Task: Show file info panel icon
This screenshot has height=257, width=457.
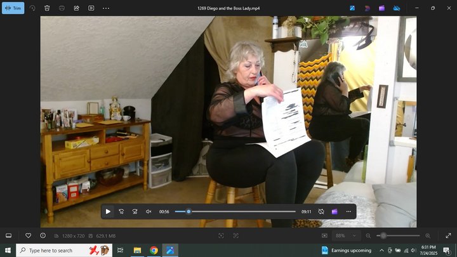Action: point(43,235)
